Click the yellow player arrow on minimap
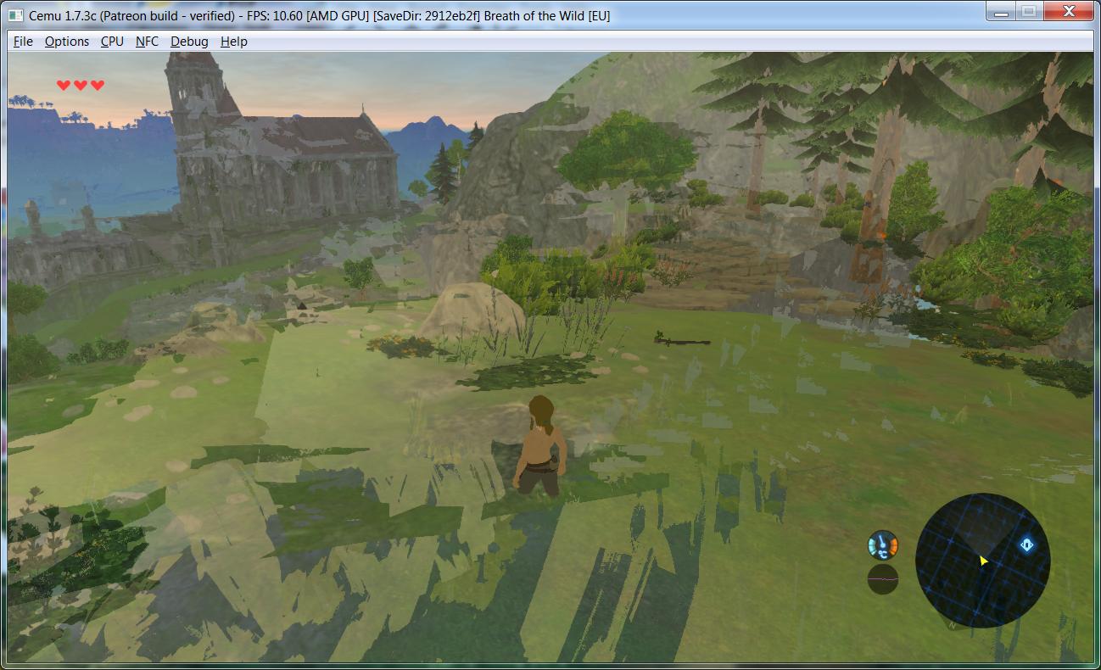Image resolution: width=1101 pixels, height=670 pixels. click(x=983, y=561)
